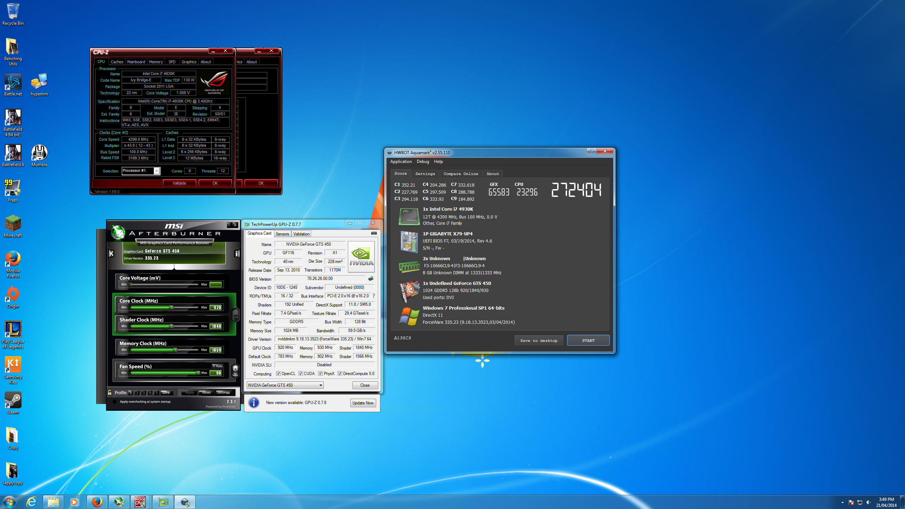Click the RAM stick icon in Aquamark

tap(409, 267)
